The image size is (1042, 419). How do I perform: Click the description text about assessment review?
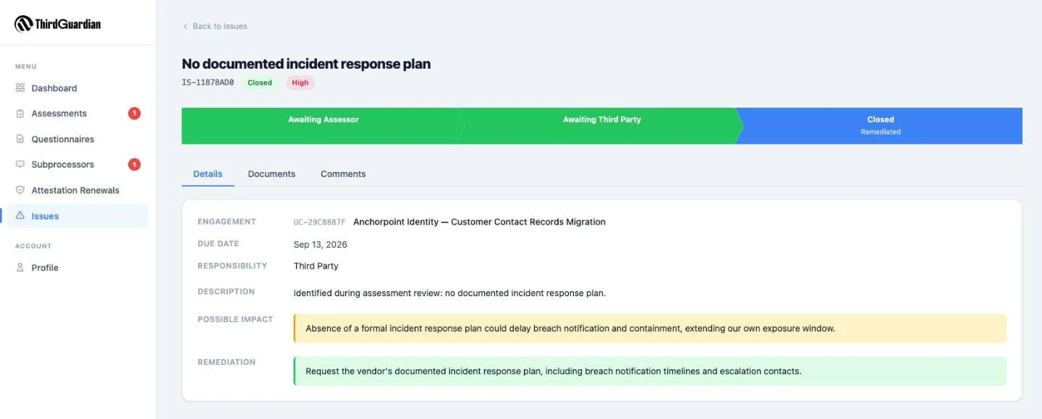click(449, 293)
